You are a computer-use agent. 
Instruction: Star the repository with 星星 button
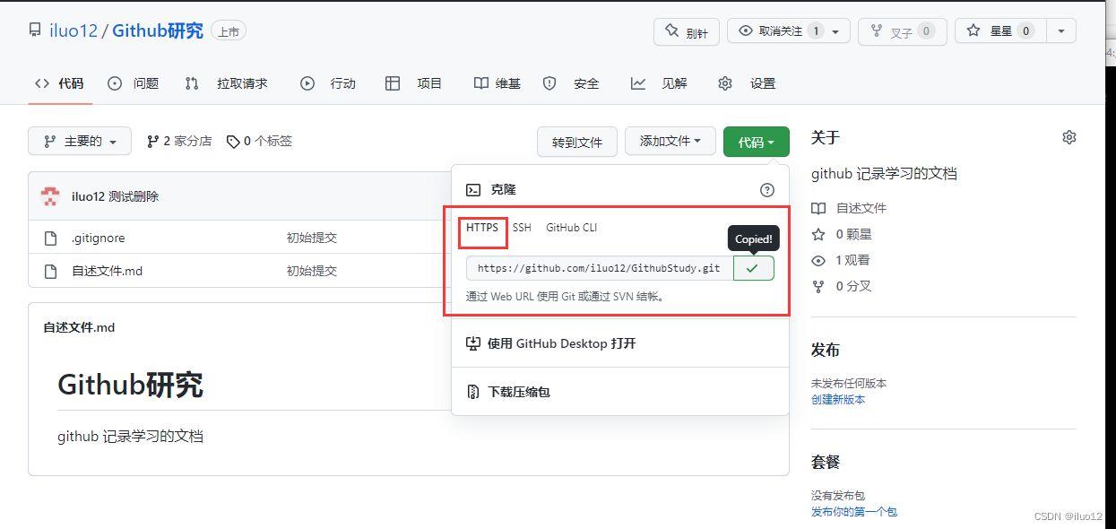[999, 31]
